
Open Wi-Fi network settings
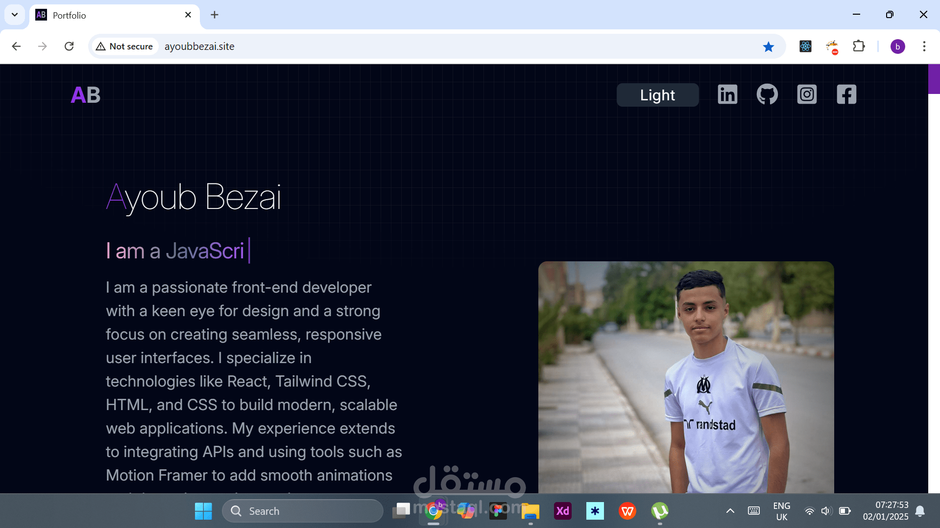[x=810, y=511]
